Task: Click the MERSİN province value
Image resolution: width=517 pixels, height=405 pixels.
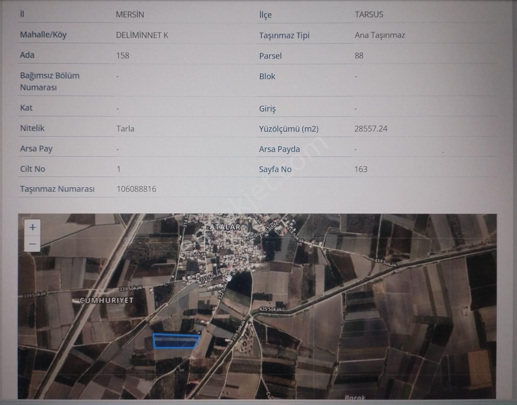Action: pyautogui.click(x=130, y=15)
